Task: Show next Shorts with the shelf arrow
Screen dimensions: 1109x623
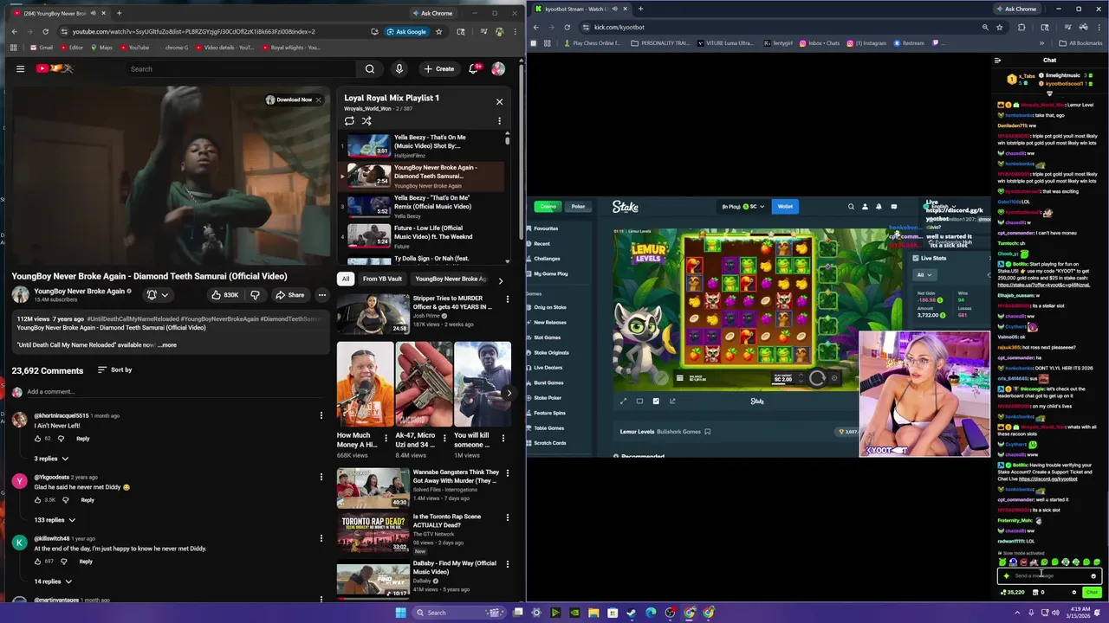Action: pos(509,393)
